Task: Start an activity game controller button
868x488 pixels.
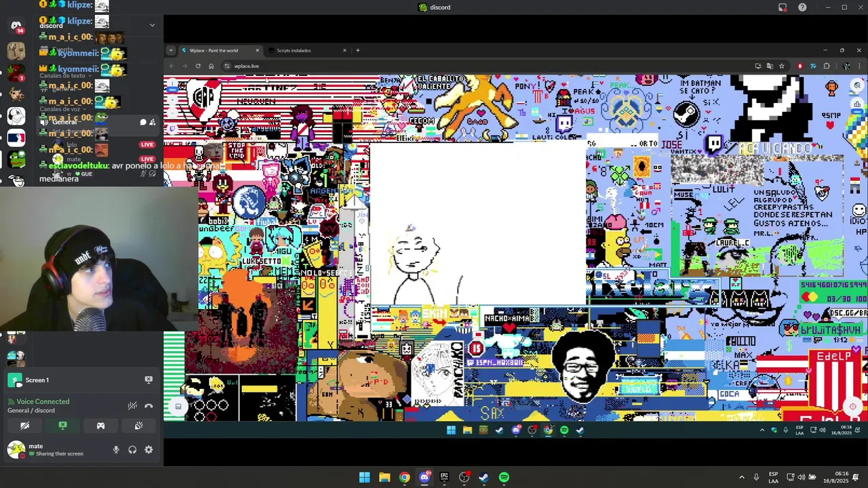Action: pyautogui.click(x=100, y=426)
